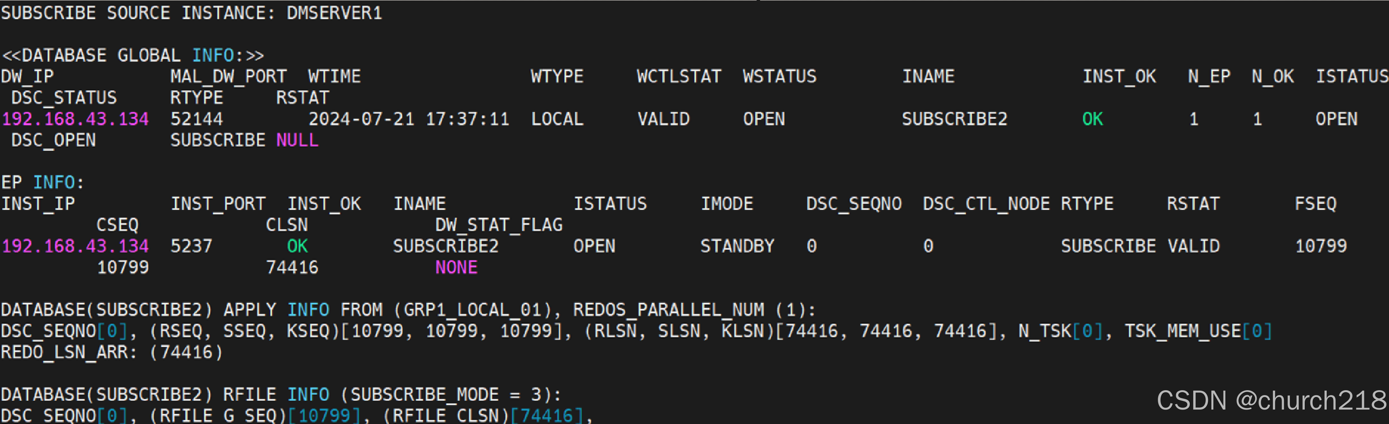Viewport: 1389px width, 424px height.
Task: Click the STANDBY value under IMODE
Action: pos(737,246)
